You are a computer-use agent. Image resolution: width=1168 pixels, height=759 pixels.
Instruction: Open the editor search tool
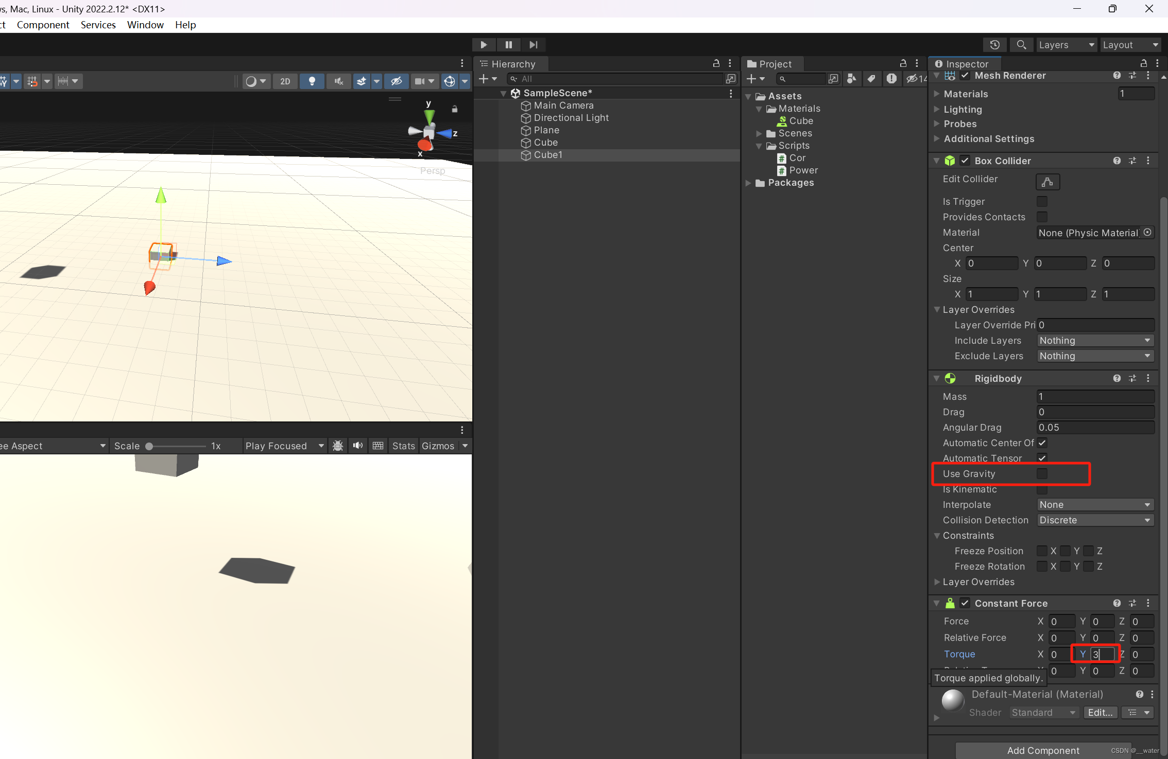coord(1021,45)
